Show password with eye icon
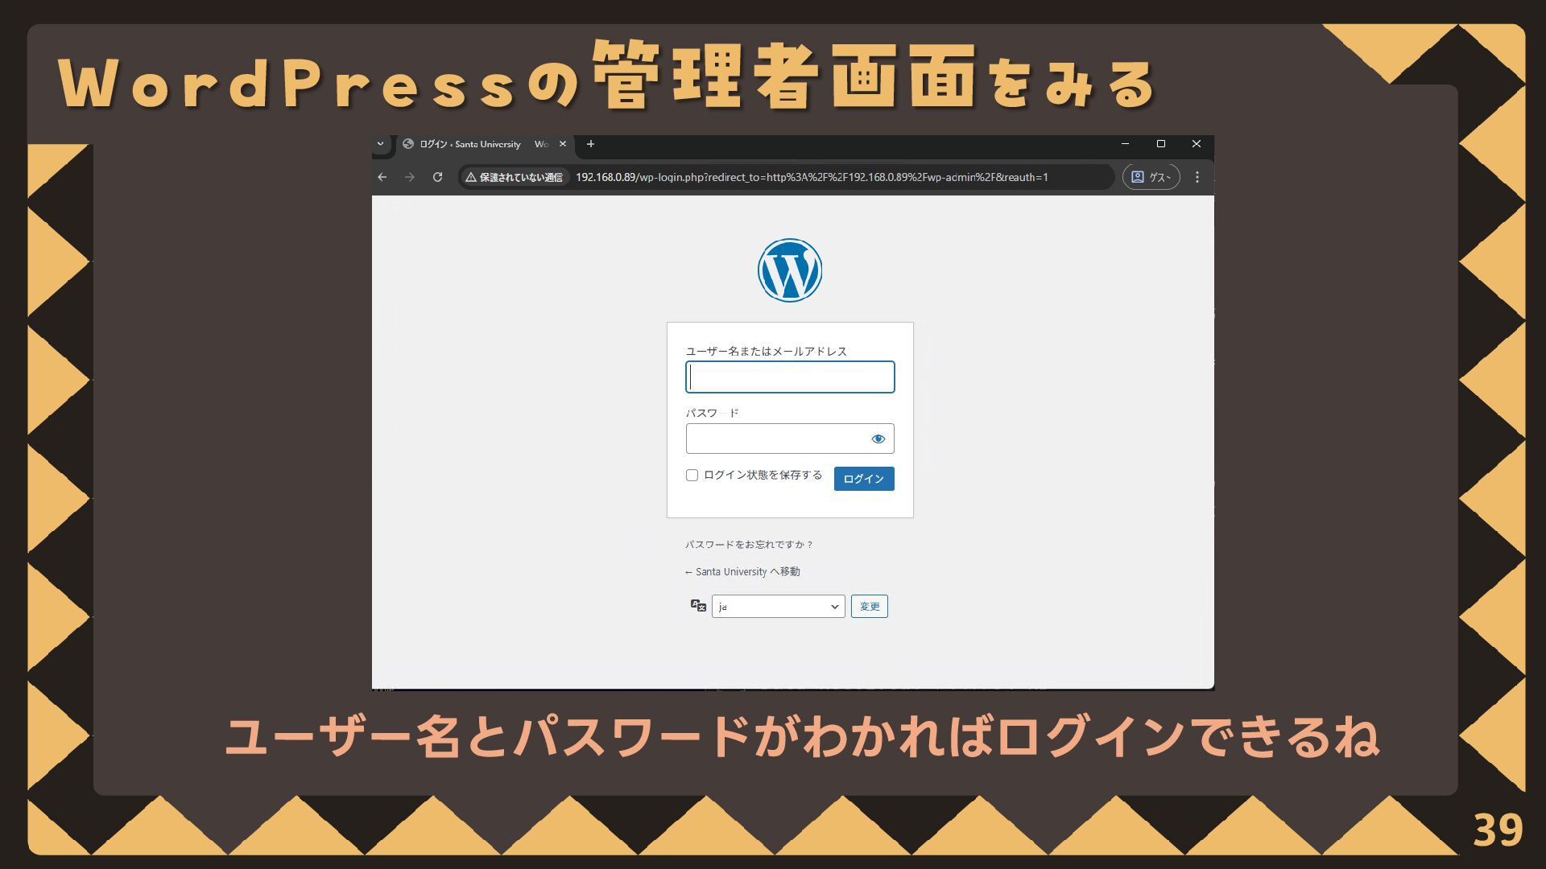Image resolution: width=1546 pixels, height=869 pixels. [x=878, y=439]
